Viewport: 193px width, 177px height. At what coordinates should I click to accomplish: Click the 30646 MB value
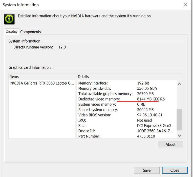point(145,110)
